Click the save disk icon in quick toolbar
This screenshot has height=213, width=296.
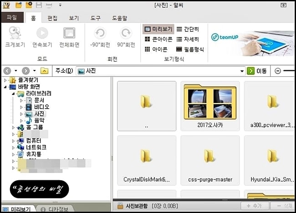(x=39, y=5)
